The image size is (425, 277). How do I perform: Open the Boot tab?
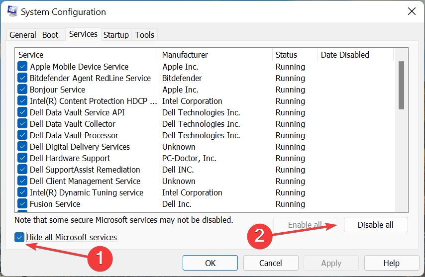(x=50, y=35)
